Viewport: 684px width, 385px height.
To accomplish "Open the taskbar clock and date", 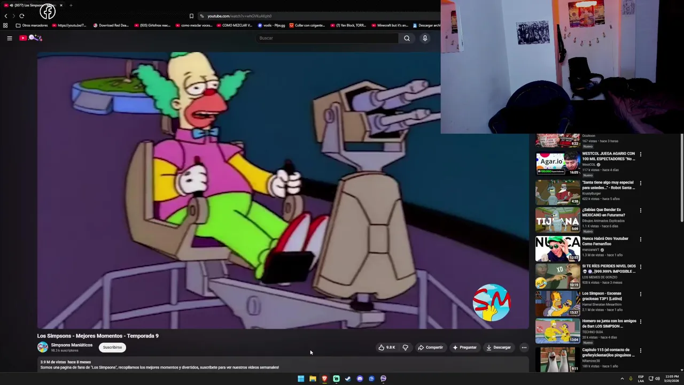I will coord(672,379).
